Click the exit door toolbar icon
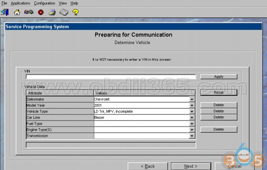The height and width of the screenshot is (170, 267). [5, 13]
